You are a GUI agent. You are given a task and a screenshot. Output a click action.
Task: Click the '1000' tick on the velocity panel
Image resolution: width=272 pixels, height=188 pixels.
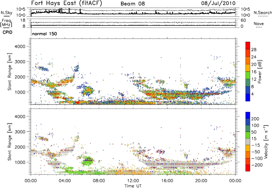tap(20, 162)
